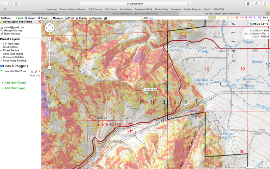
Task: Click the Lime Kiln Start Zone green line swatch
Action: [2, 71]
